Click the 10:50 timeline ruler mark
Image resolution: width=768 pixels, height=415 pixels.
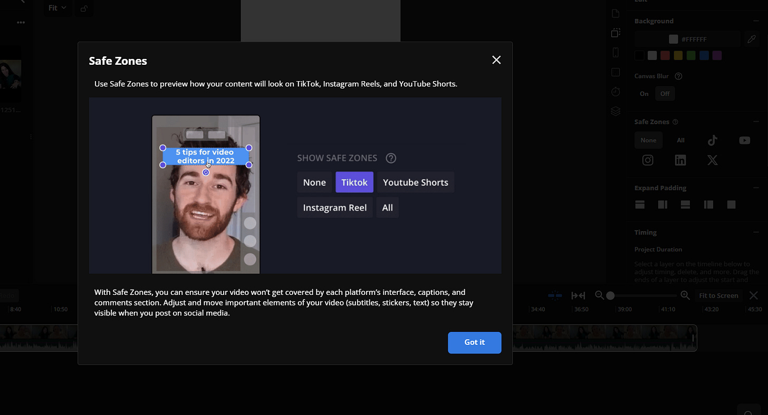coord(61,309)
